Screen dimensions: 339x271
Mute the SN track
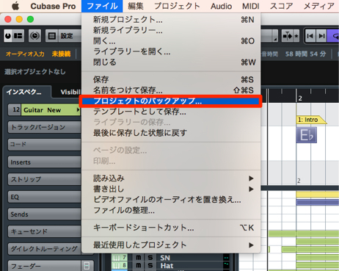[x=139, y=258]
